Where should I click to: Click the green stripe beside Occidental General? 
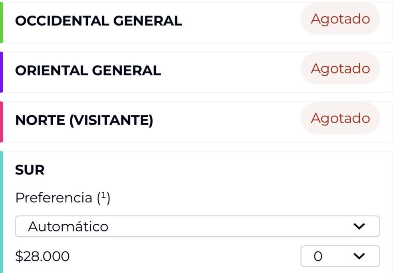coord(2,22)
